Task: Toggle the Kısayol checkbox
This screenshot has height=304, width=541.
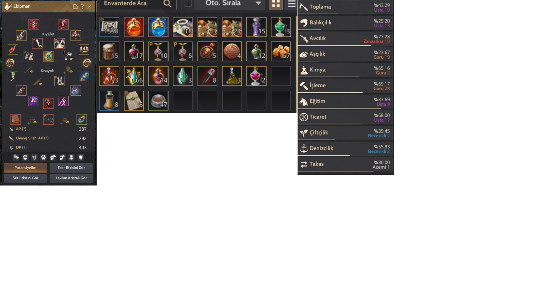Action: pyautogui.click(x=48, y=66)
